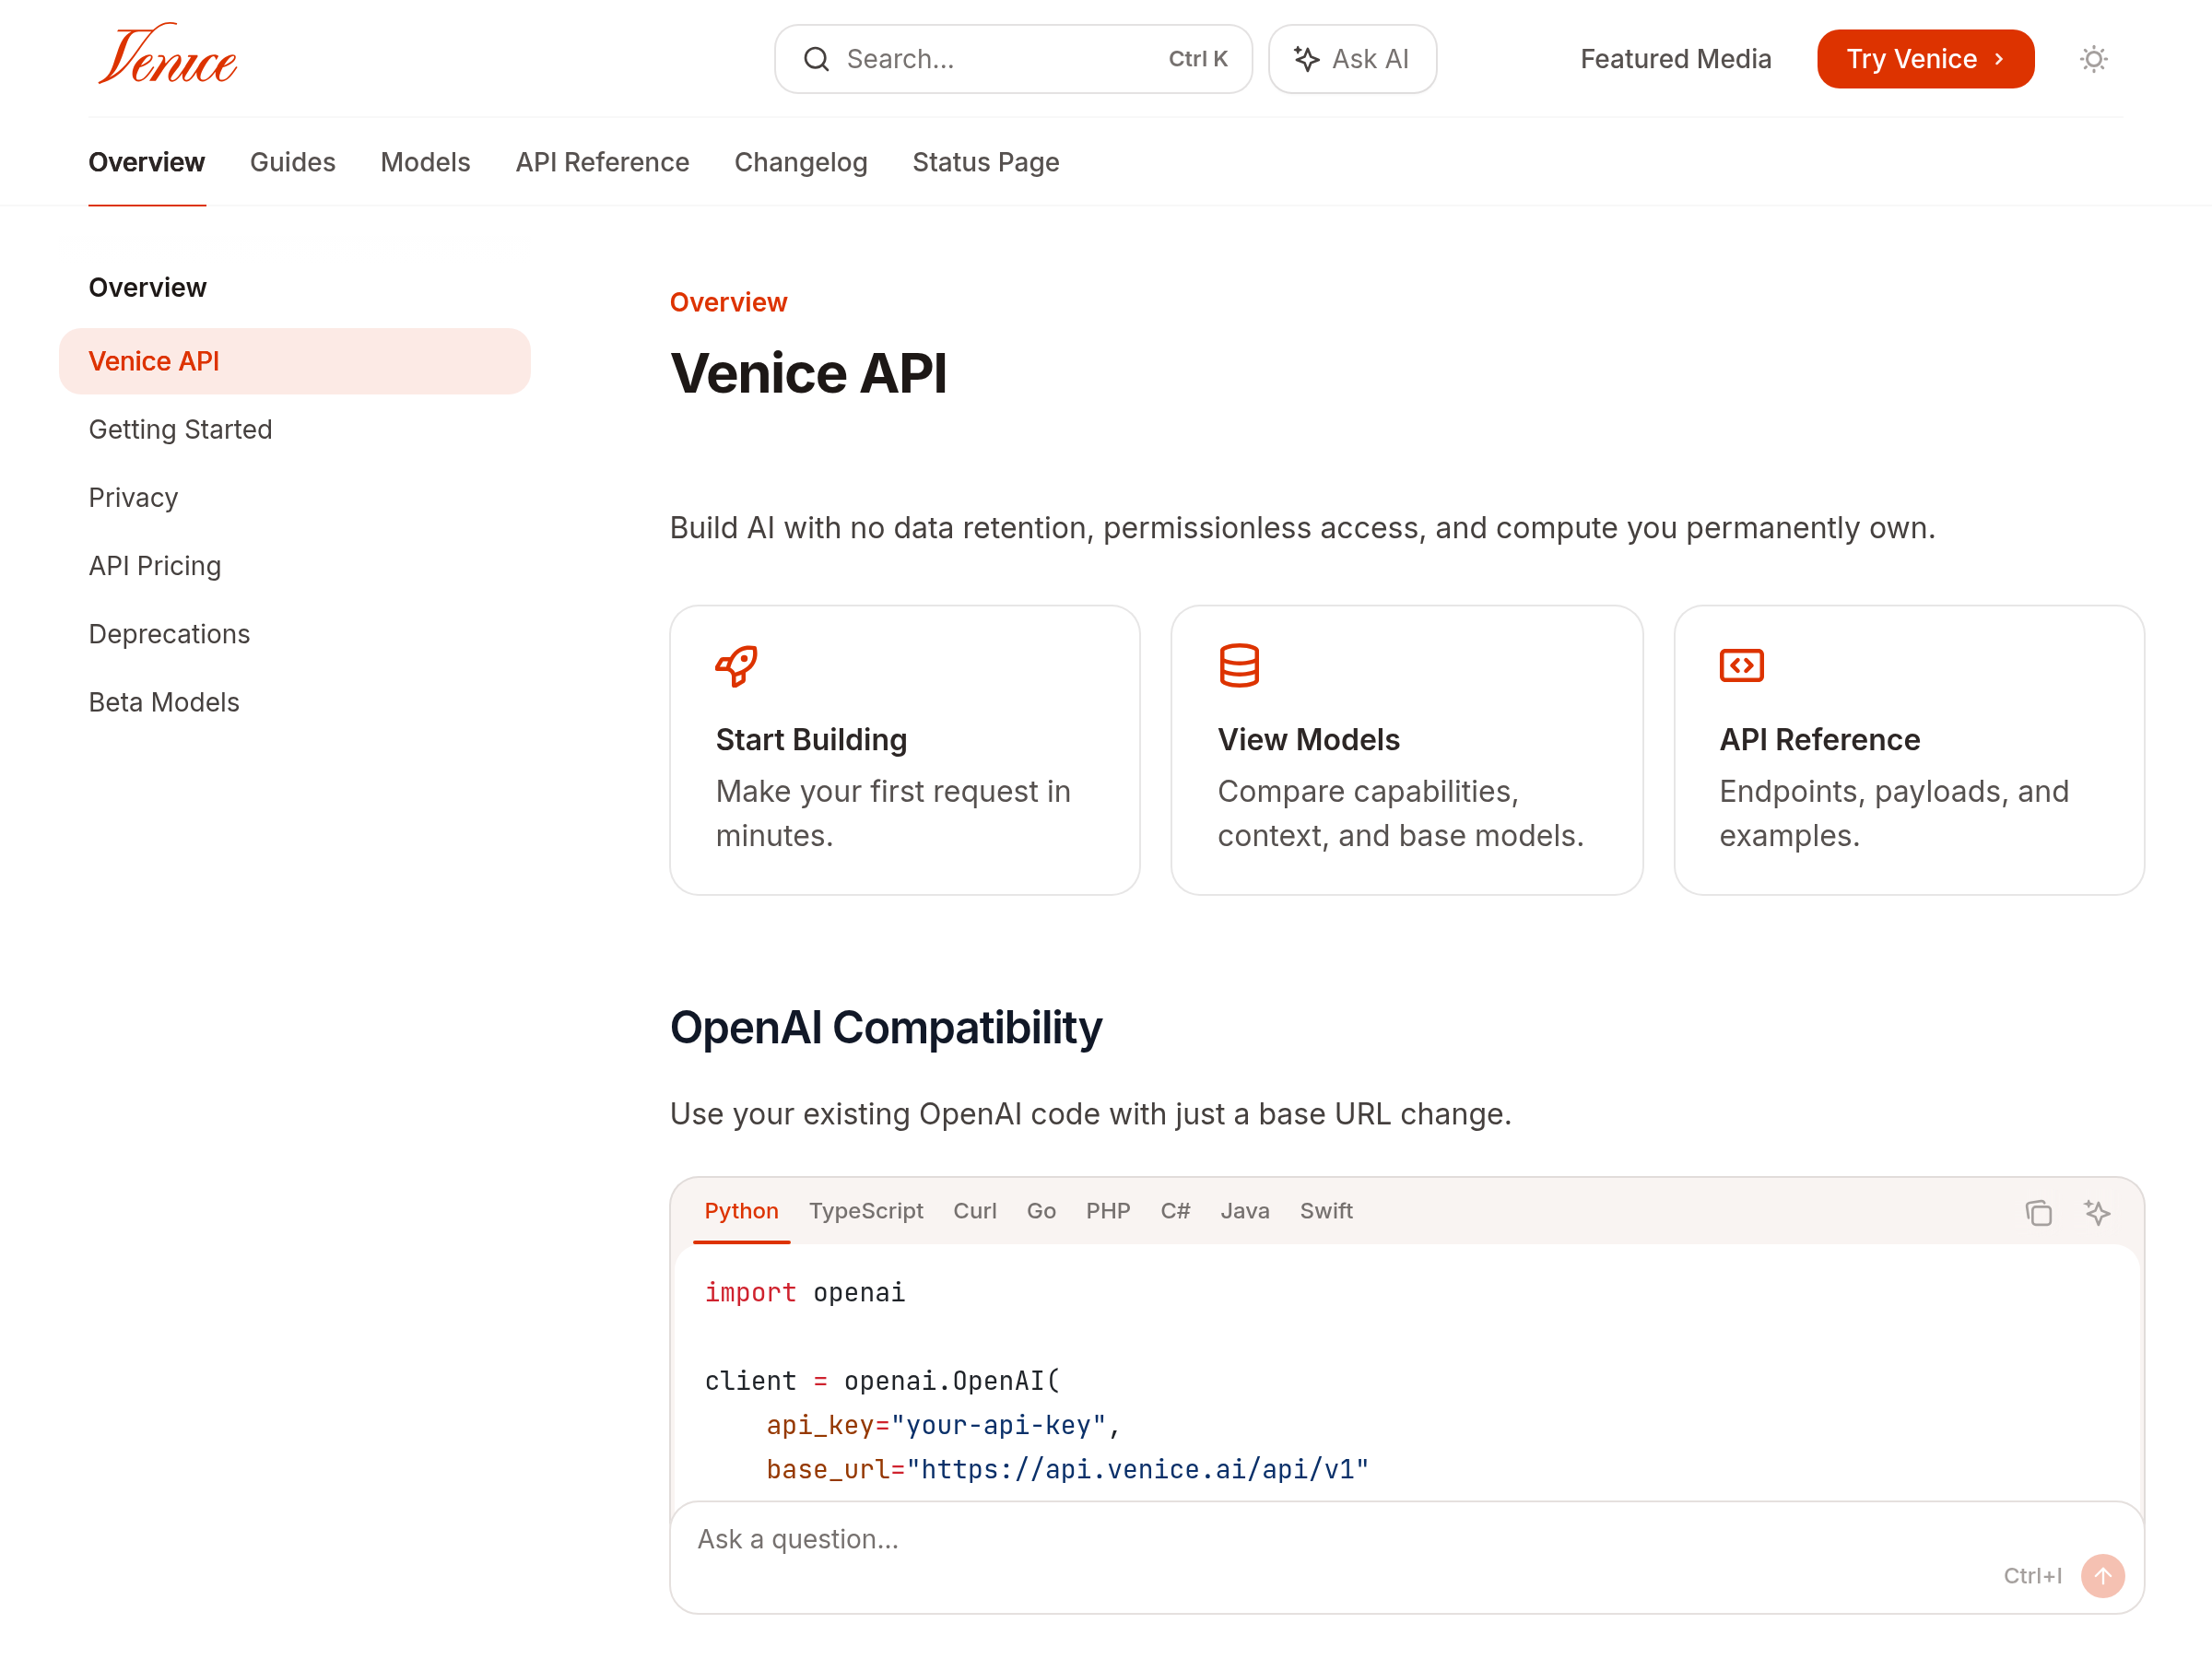Open Deprecations in the sidebar
The height and width of the screenshot is (1659, 2212).
170,634
